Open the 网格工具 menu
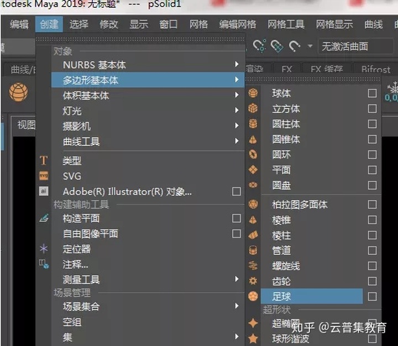The image size is (398, 346). 286,24
